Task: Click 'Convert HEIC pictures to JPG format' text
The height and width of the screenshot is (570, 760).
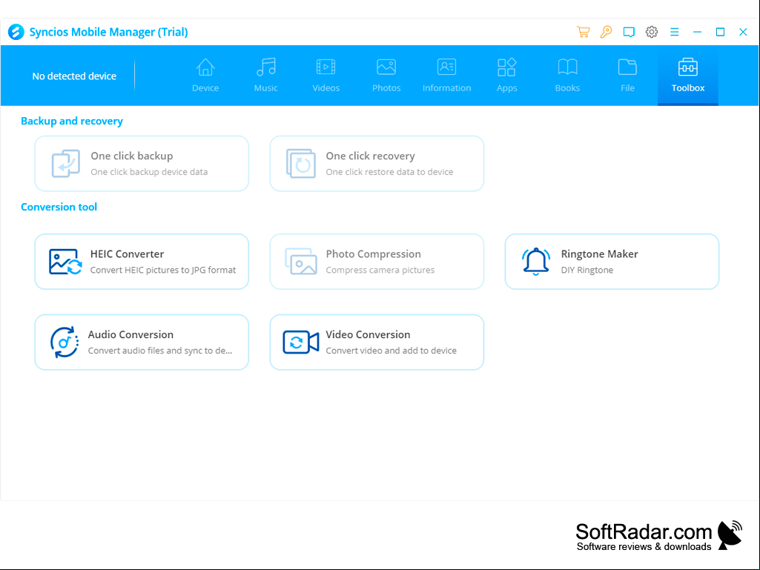Action: coord(163,270)
